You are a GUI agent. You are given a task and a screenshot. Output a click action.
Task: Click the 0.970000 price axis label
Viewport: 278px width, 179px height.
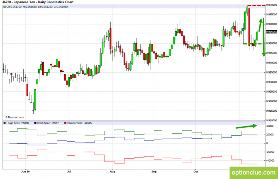271,5
